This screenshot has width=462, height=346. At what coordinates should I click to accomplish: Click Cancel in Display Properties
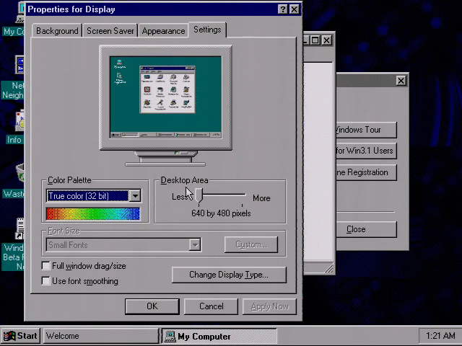(211, 306)
